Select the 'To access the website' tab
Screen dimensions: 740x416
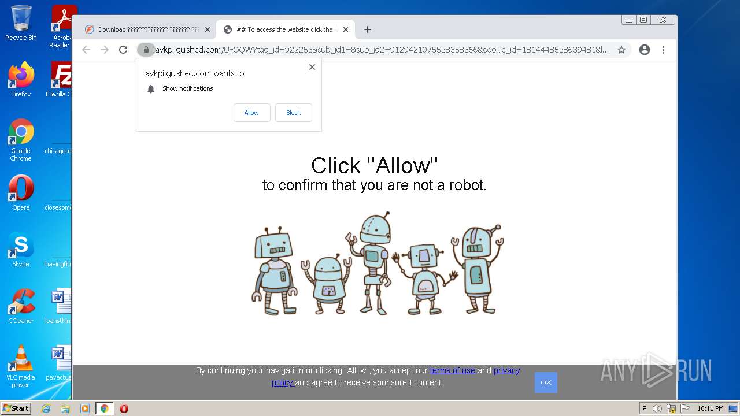(x=286, y=29)
